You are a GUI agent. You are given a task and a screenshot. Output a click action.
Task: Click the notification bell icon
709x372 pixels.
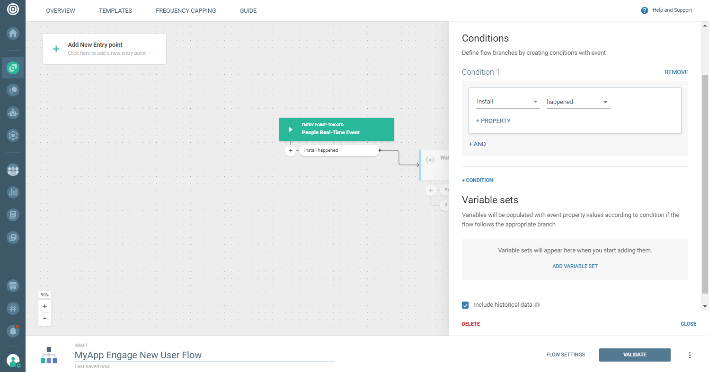tap(13, 331)
